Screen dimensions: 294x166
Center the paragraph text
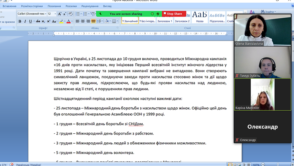click(83, 21)
